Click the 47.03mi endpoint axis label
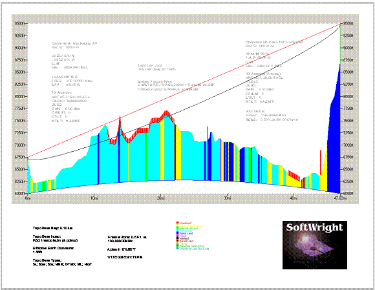 point(340,198)
